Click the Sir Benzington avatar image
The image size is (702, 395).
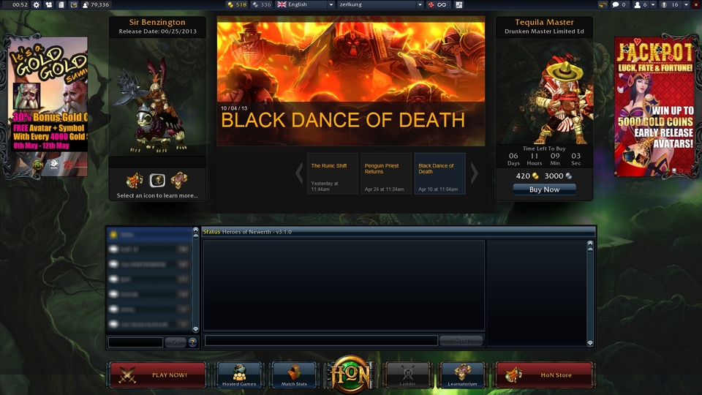coord(158,97)
